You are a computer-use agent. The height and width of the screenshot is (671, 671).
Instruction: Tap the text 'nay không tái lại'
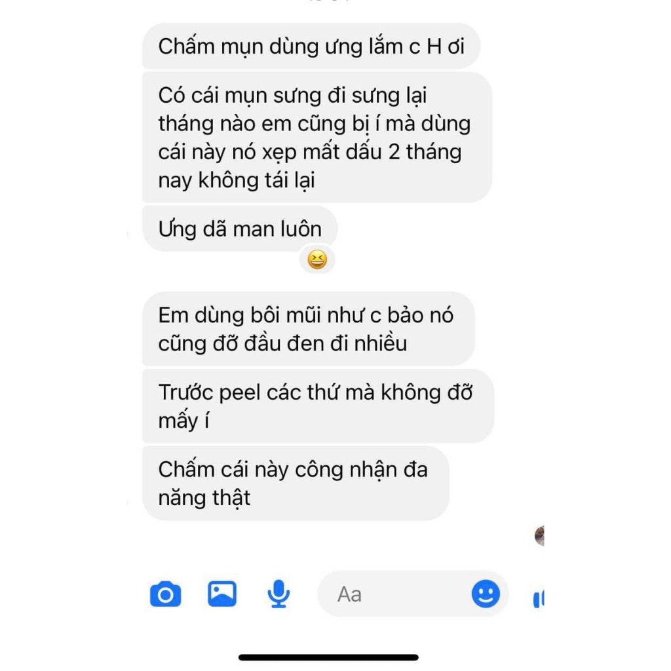pyautogui.click(x=237, y=180)
